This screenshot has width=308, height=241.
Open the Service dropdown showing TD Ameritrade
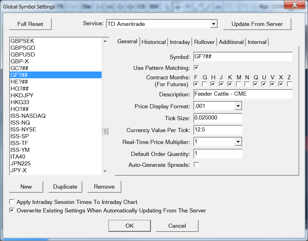coord(213,24)
